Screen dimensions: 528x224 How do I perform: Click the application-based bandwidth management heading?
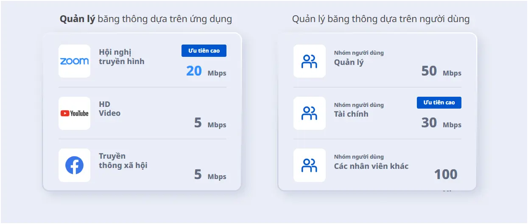click(x=146, y=19)
